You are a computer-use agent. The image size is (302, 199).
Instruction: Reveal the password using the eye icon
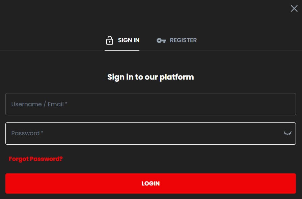(x=287, y=133)
